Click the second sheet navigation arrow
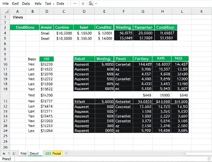Viewport: 212px width, 162px height. 9,153
